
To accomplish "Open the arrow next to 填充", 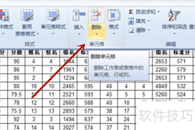I will coord(149,21).
